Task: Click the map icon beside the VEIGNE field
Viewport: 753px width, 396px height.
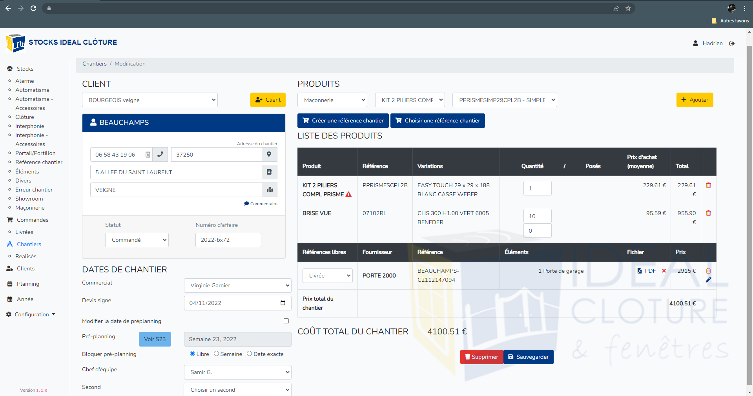Action: [270, 190]
